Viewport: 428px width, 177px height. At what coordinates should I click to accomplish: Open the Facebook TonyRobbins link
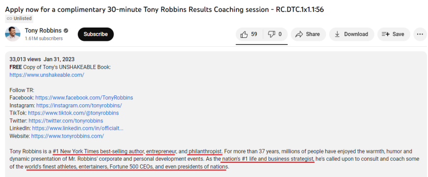[x=84, y=98]
